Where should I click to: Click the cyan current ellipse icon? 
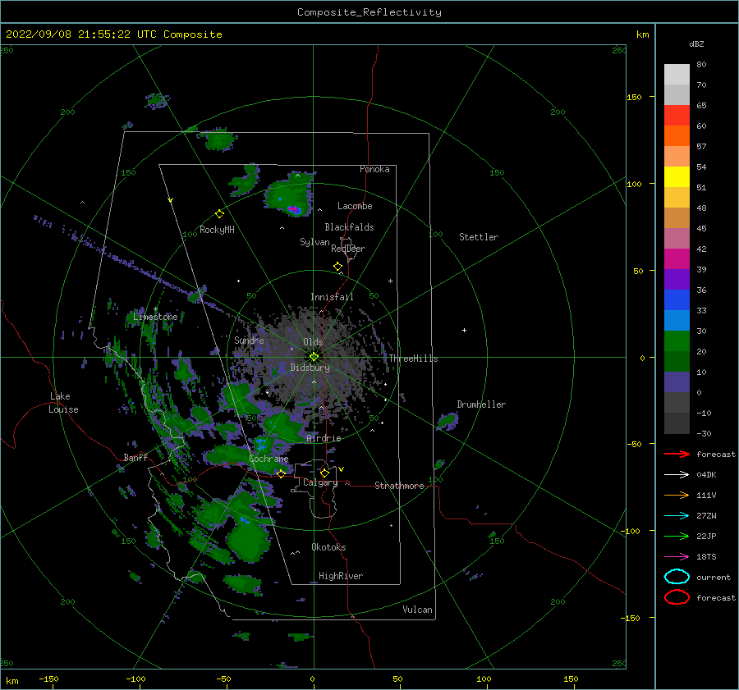pyautogui.click(x=677, y=577)
